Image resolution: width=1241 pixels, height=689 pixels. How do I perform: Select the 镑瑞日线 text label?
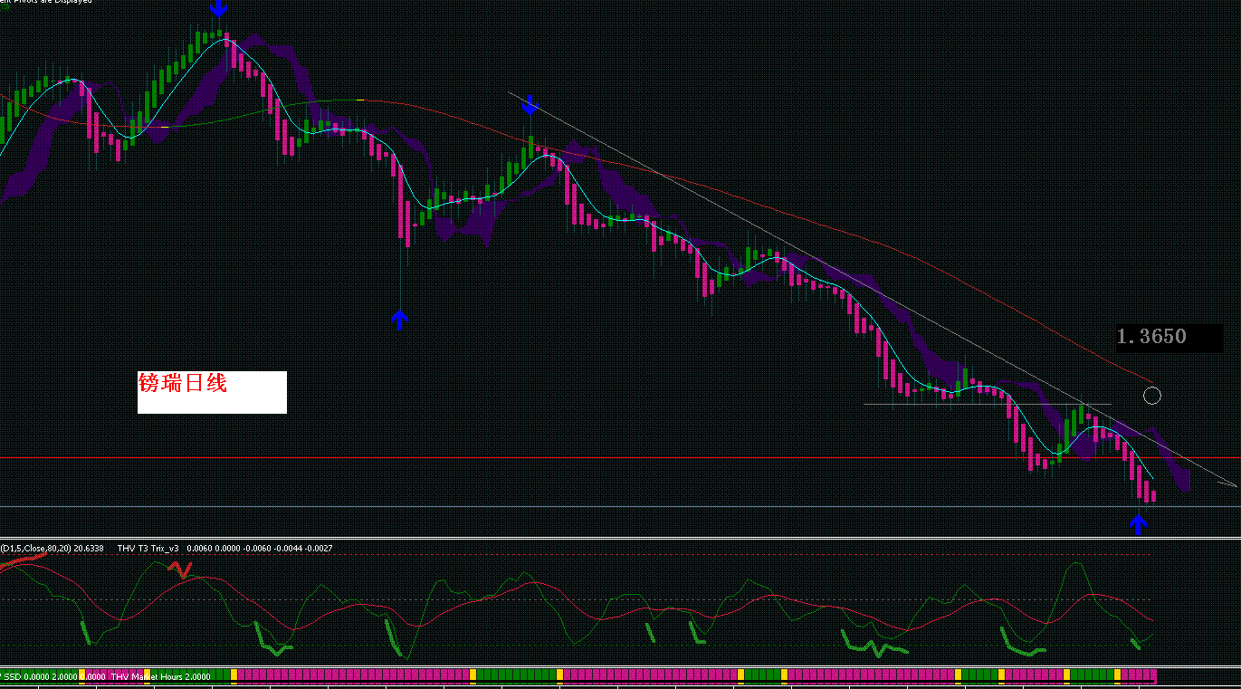pyautogui.click(x=182, y=384)
